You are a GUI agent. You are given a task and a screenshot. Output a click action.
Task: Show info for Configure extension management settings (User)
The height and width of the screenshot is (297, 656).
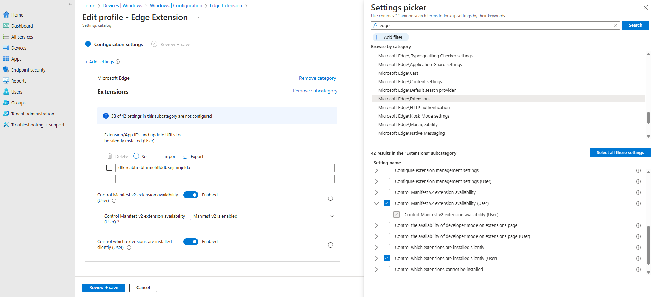pyautogui.click(x=638, y=181)
